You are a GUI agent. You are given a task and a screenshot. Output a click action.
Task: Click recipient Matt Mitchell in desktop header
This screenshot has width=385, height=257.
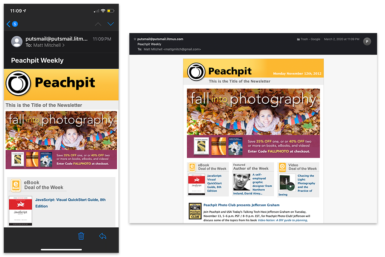coord(172,49)
